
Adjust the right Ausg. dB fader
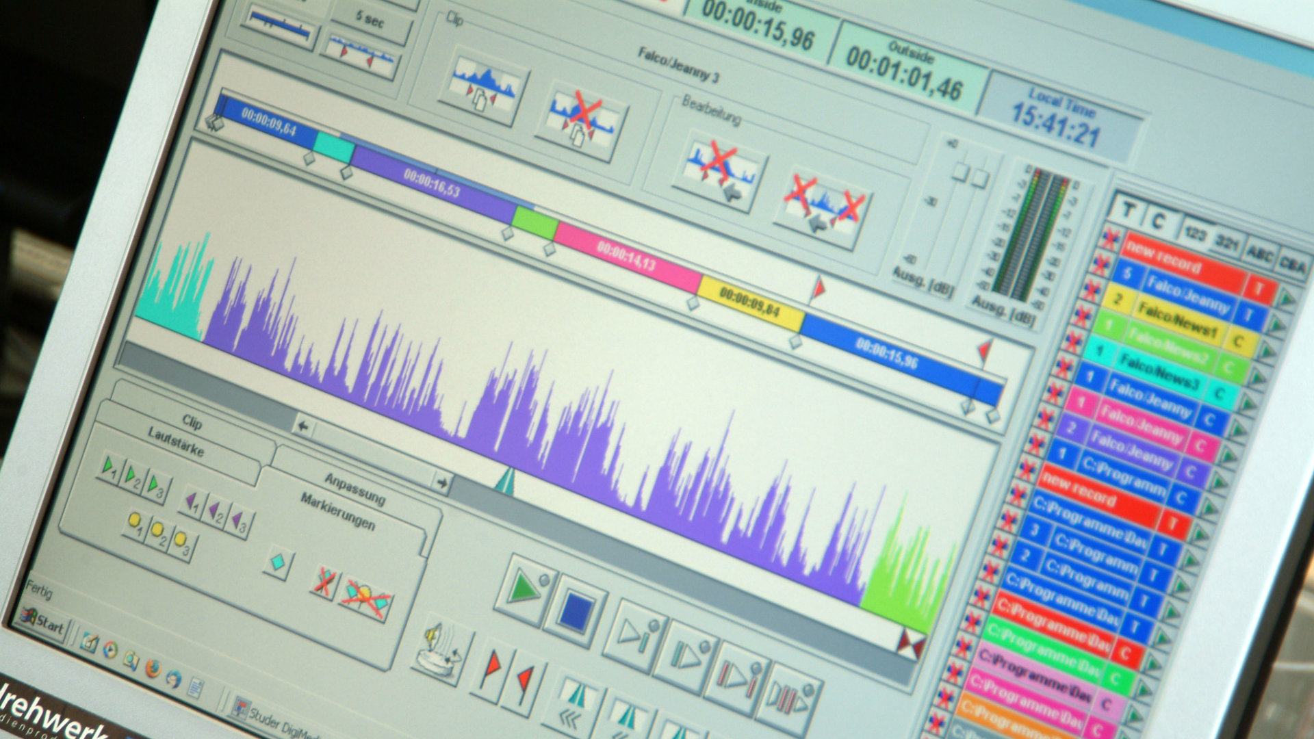981,179
